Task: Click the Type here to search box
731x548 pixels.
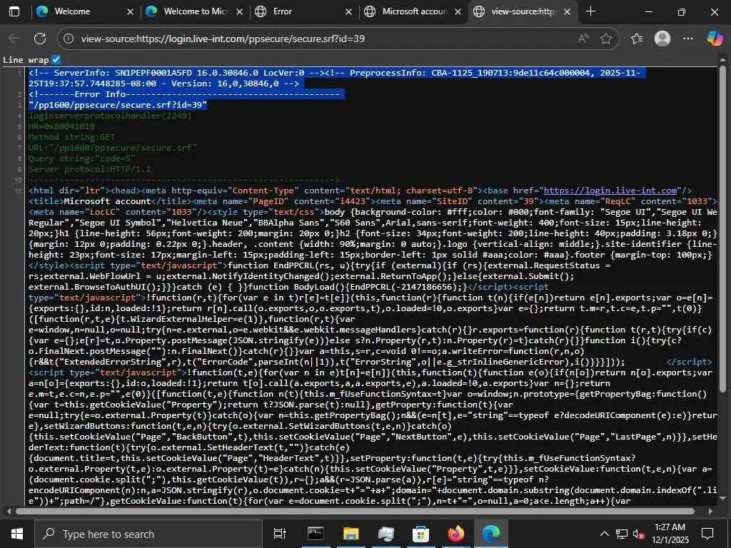Action: click(x=148, y=534)
